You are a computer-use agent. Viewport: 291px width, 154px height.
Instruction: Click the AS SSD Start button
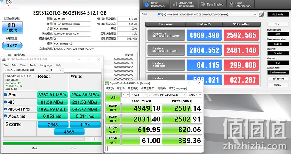click(35, 148)
